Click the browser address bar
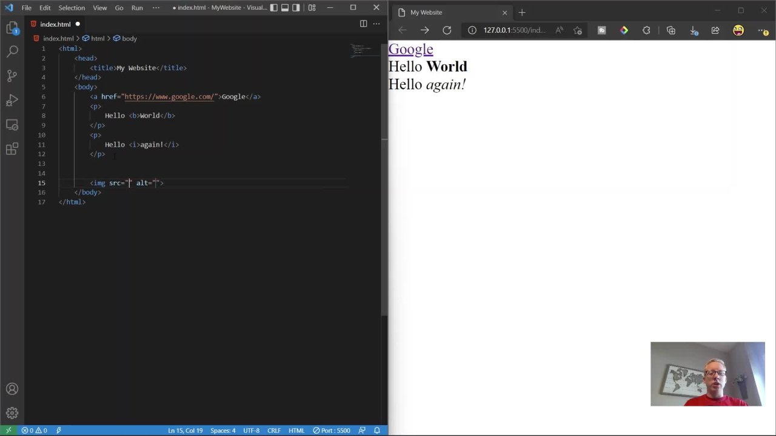Screen dimensions: 776x436 tap(515, 30)
